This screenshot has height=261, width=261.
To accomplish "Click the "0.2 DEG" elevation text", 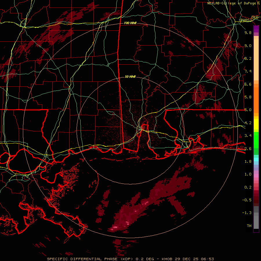I will [145, 259].
